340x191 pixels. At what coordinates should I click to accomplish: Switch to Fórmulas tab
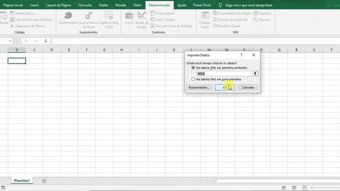[x=85, y=5]
